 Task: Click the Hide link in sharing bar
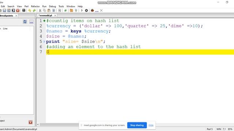[x=151, y=125]
